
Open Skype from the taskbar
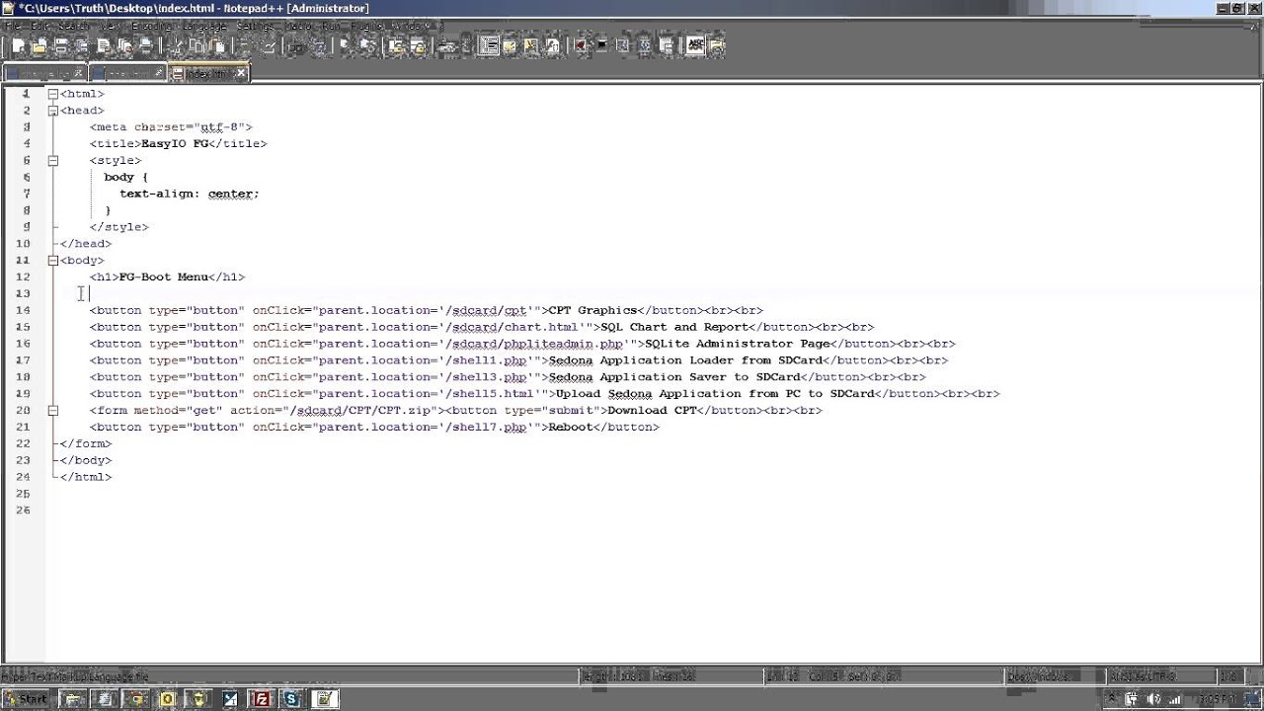[291, 699]
